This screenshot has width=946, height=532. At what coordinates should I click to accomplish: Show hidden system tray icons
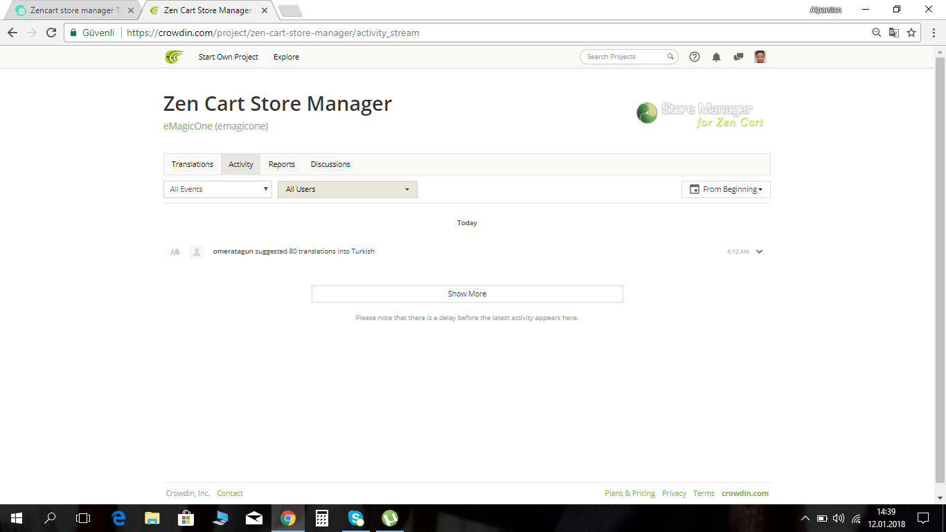(x=805, y=518)
